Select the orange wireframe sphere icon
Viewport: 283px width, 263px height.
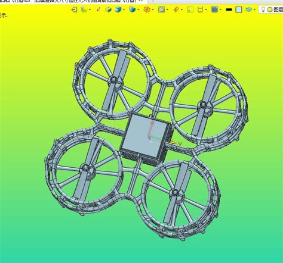pos(147,10)
